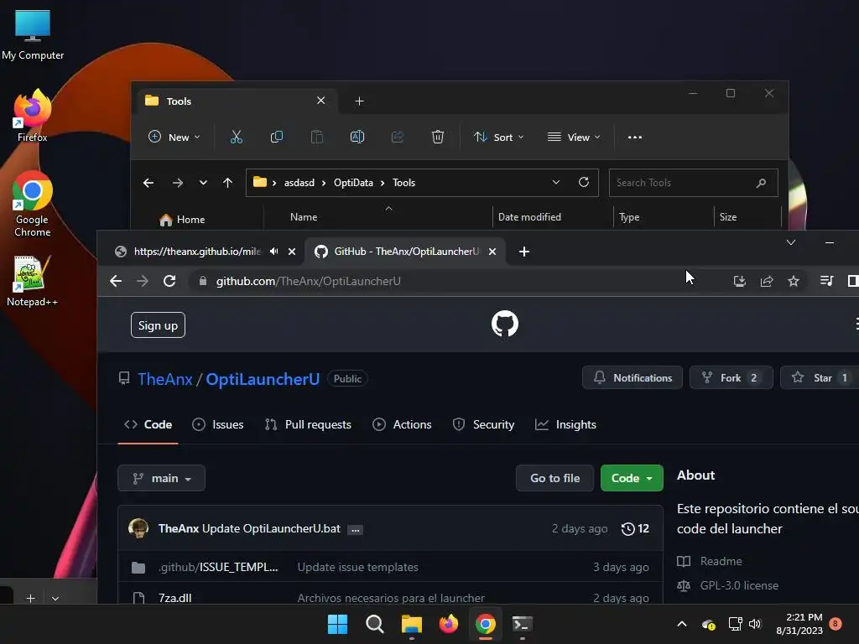This screenshot has height=644, width=859.
Task: Expand the address bar history dropdown
Action: pyautogui.click(x=556, y=182)
